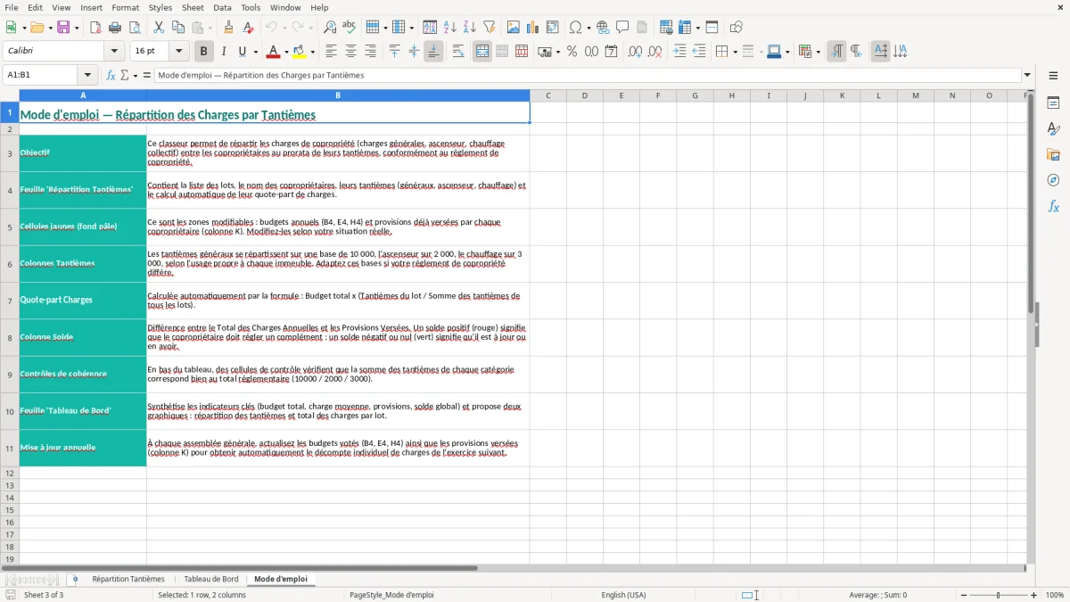Insert an image
1070x602 pixels.
(514, 28)
